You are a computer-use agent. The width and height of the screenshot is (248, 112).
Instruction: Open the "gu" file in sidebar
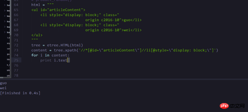(x=8, y=54)
